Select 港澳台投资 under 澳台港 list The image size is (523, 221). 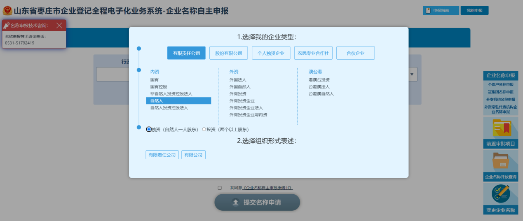[x=319, y=80]
